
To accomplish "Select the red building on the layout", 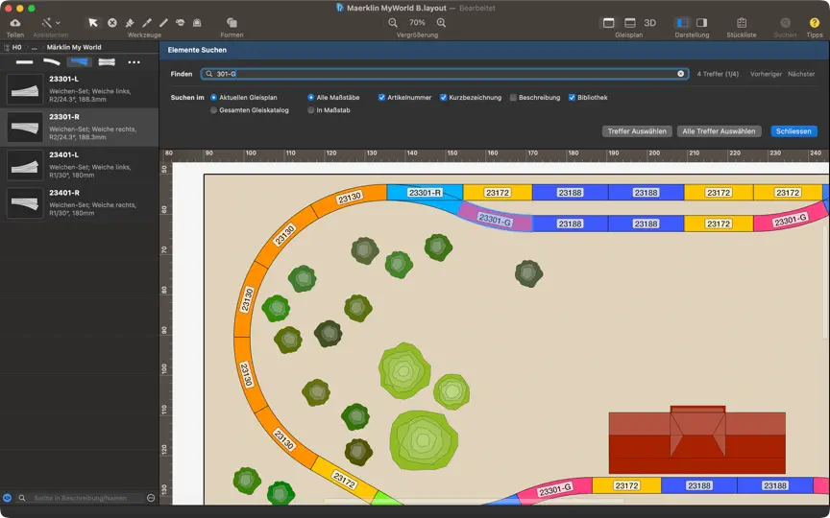I will (x=697, y=439).
